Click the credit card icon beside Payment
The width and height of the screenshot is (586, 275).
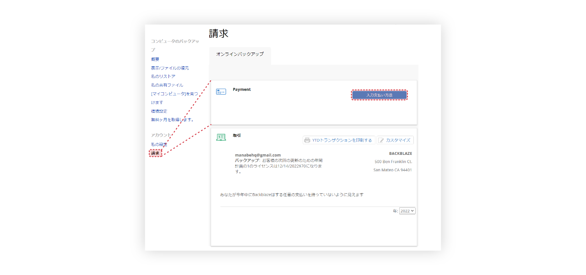click(x=222, y=90)
